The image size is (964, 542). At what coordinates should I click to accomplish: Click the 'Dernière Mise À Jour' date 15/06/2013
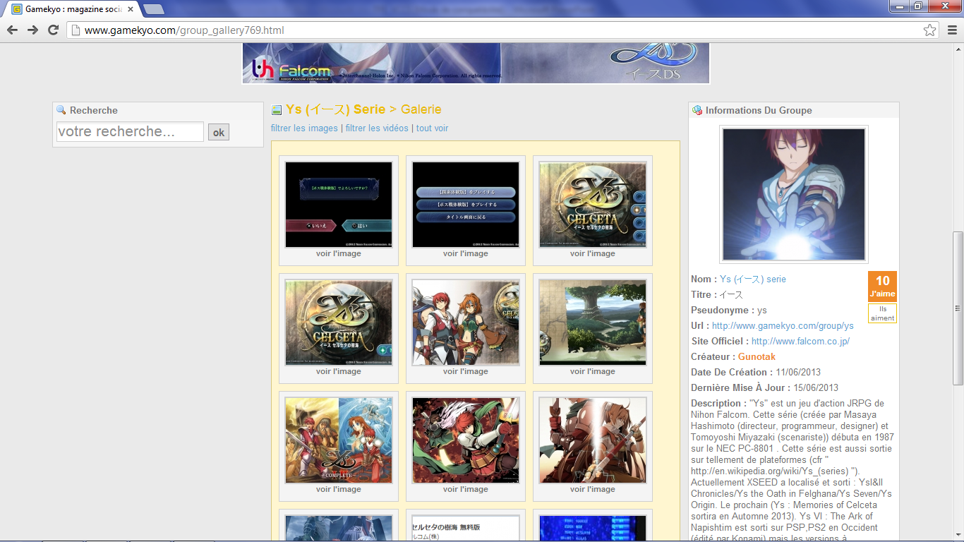click(x=816, y=388)
